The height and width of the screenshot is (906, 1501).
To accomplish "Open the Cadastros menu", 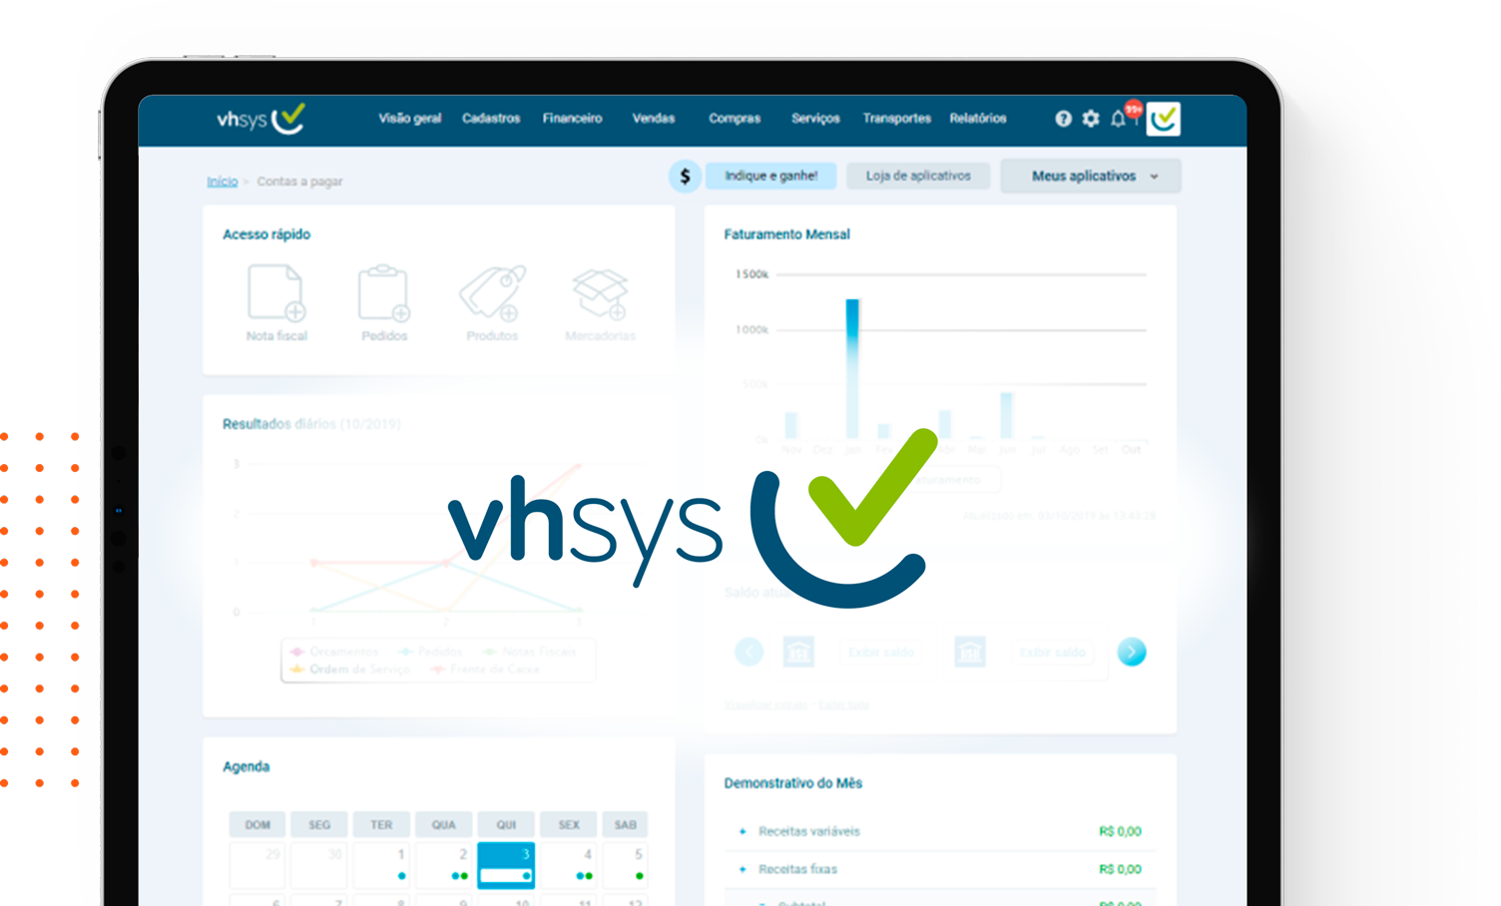I will tap(491, 119).
